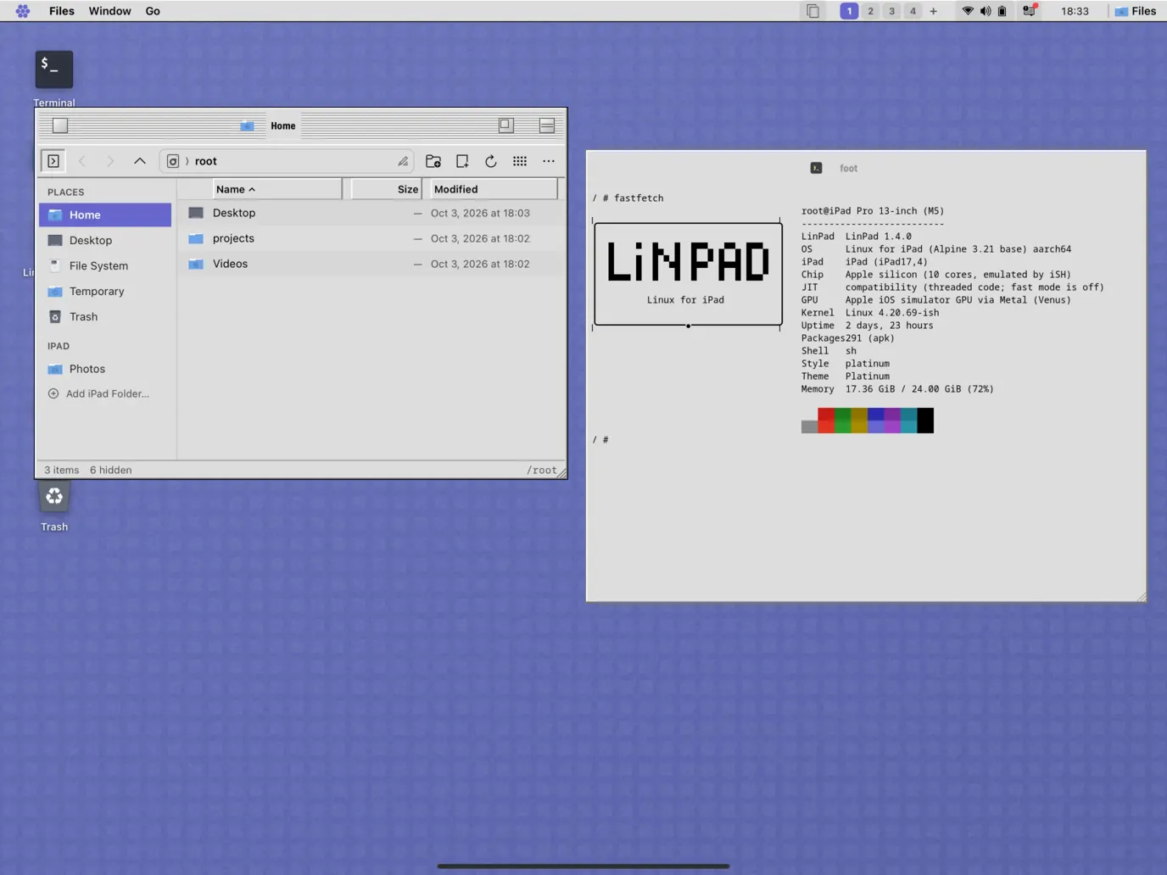This screenshot has height=875, width=1167.
Task: Switch to workspace 4
Action: [x=913, y=11]
